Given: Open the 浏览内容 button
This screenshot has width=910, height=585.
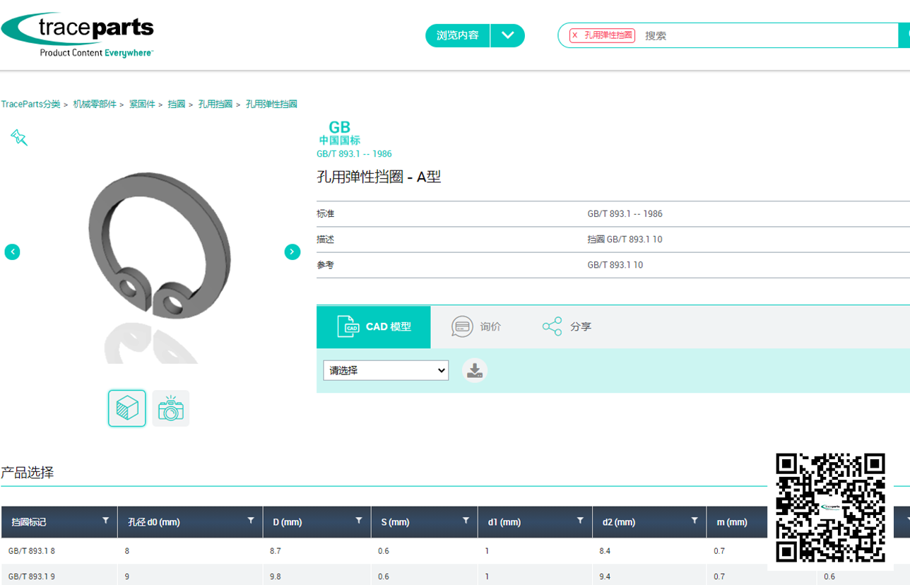Looking at the screenshot, I should click(x=458, y=35).
